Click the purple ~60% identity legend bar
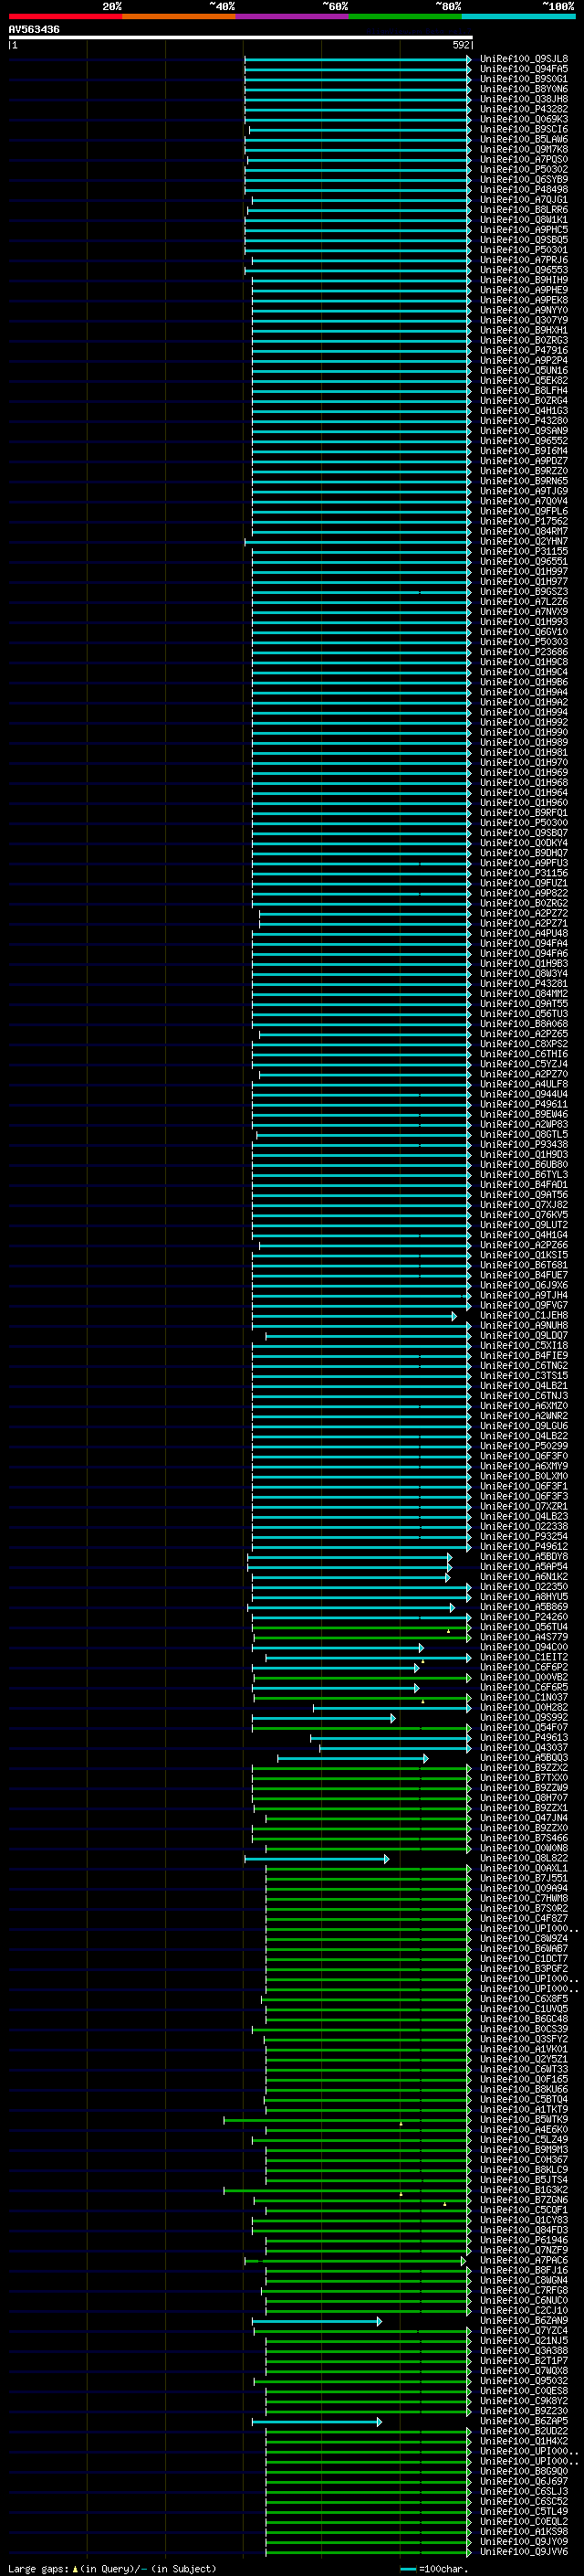Viewport: 584px width, 2576px height. 291,16
